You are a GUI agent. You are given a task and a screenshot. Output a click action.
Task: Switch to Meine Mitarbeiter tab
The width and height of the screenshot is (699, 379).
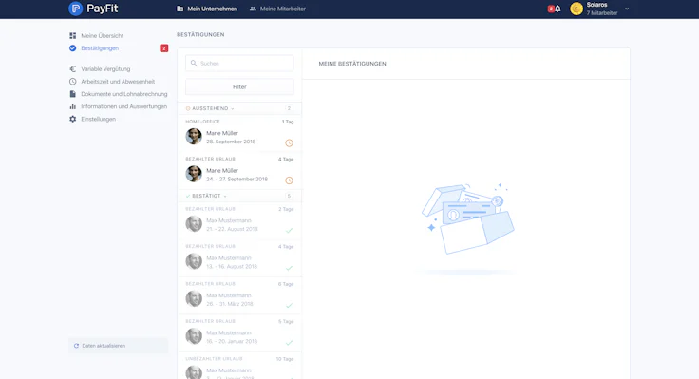277,9
